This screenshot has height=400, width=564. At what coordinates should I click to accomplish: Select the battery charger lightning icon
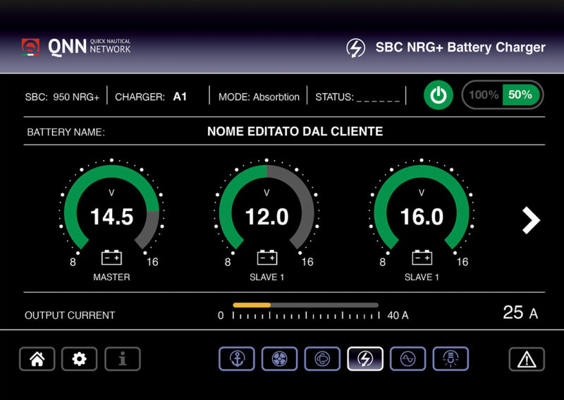coord(365,358)
